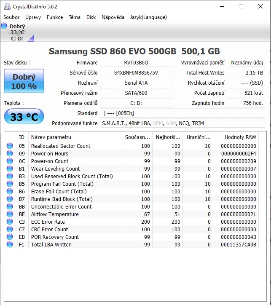Click status orb for Program Fail Count

click(10, 184)
